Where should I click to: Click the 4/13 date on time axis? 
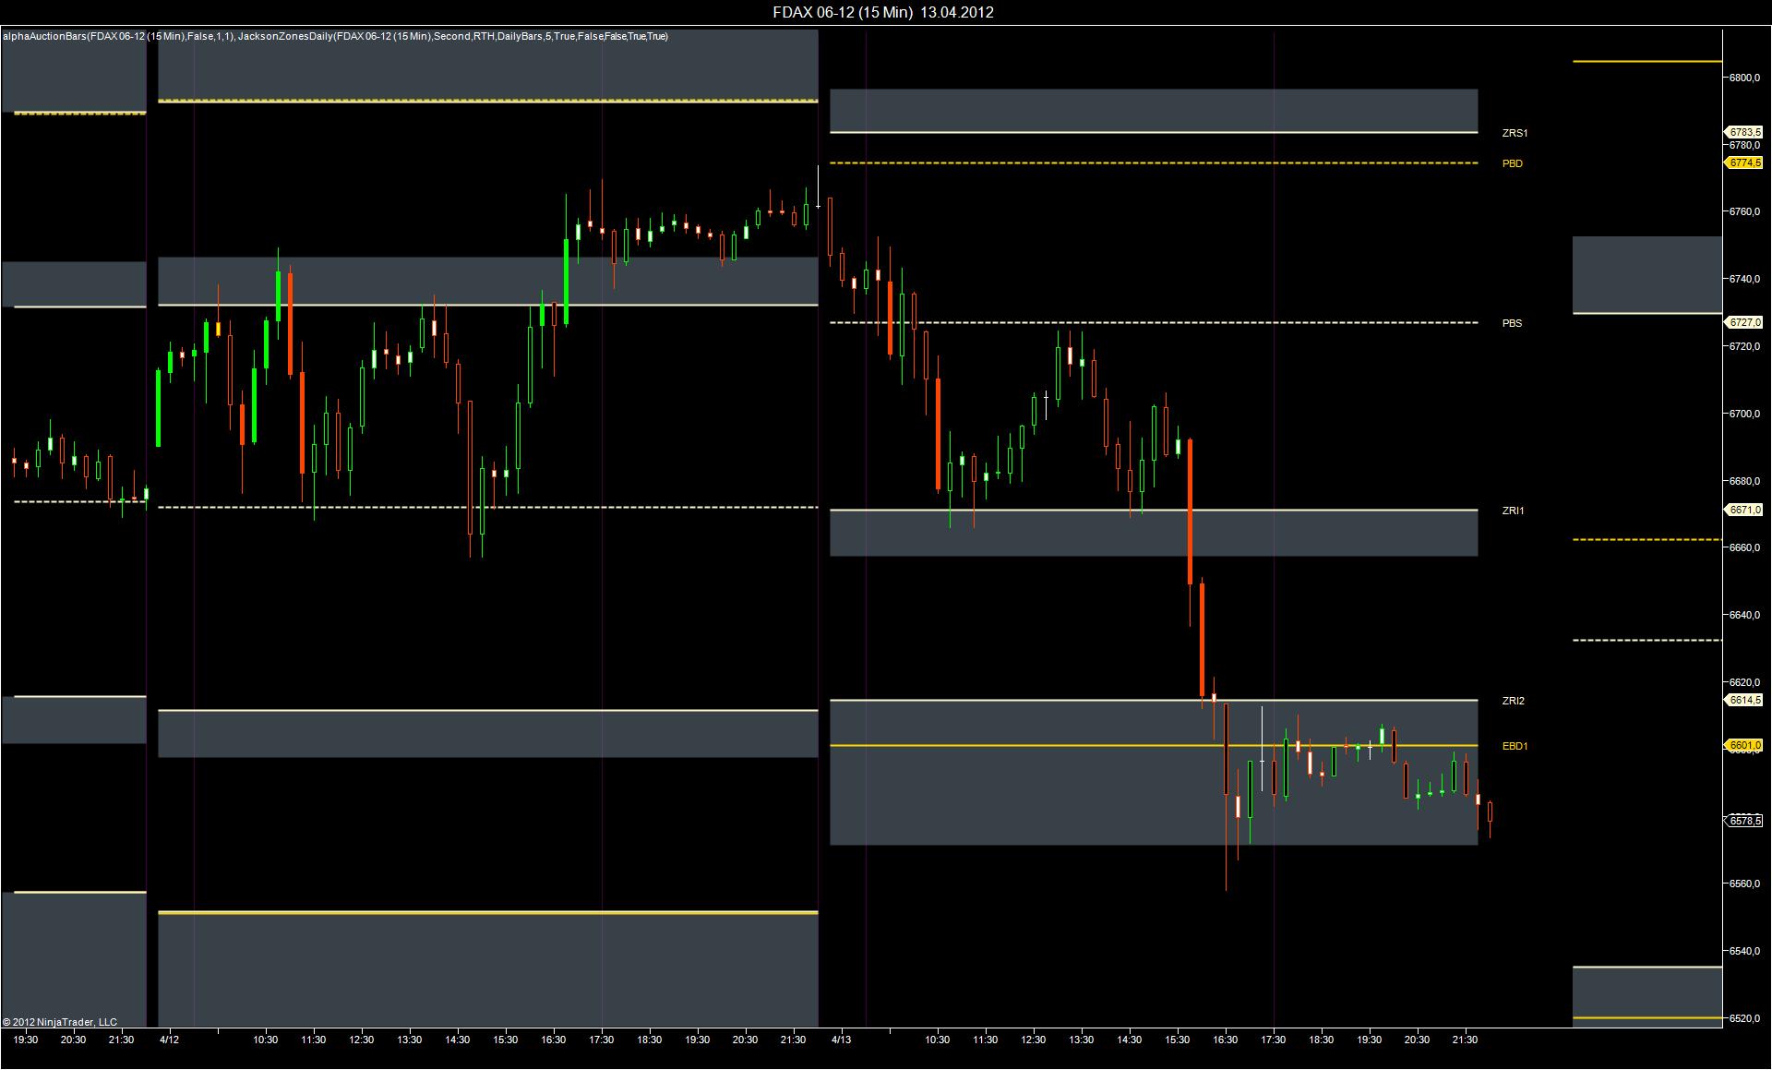841,1040
